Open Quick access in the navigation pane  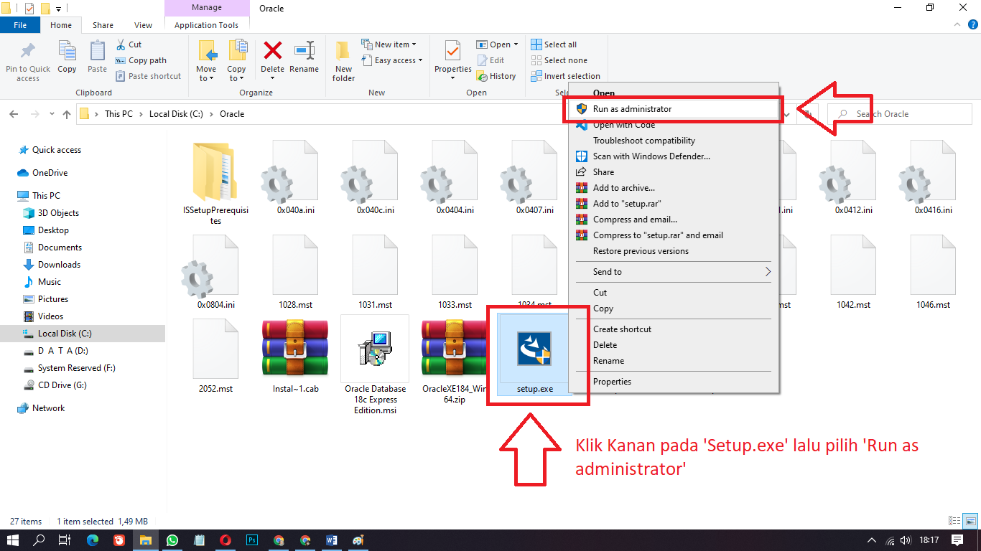click(x=57, y=150)
